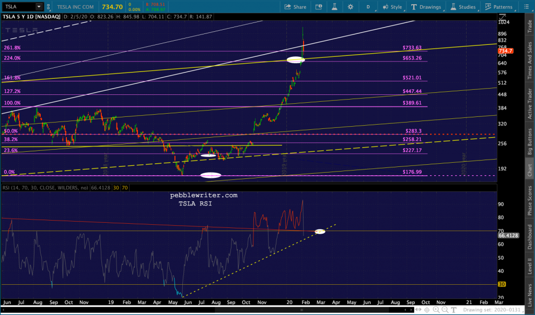Click the horizontal time scrollbar thumb

click(301, 310)
